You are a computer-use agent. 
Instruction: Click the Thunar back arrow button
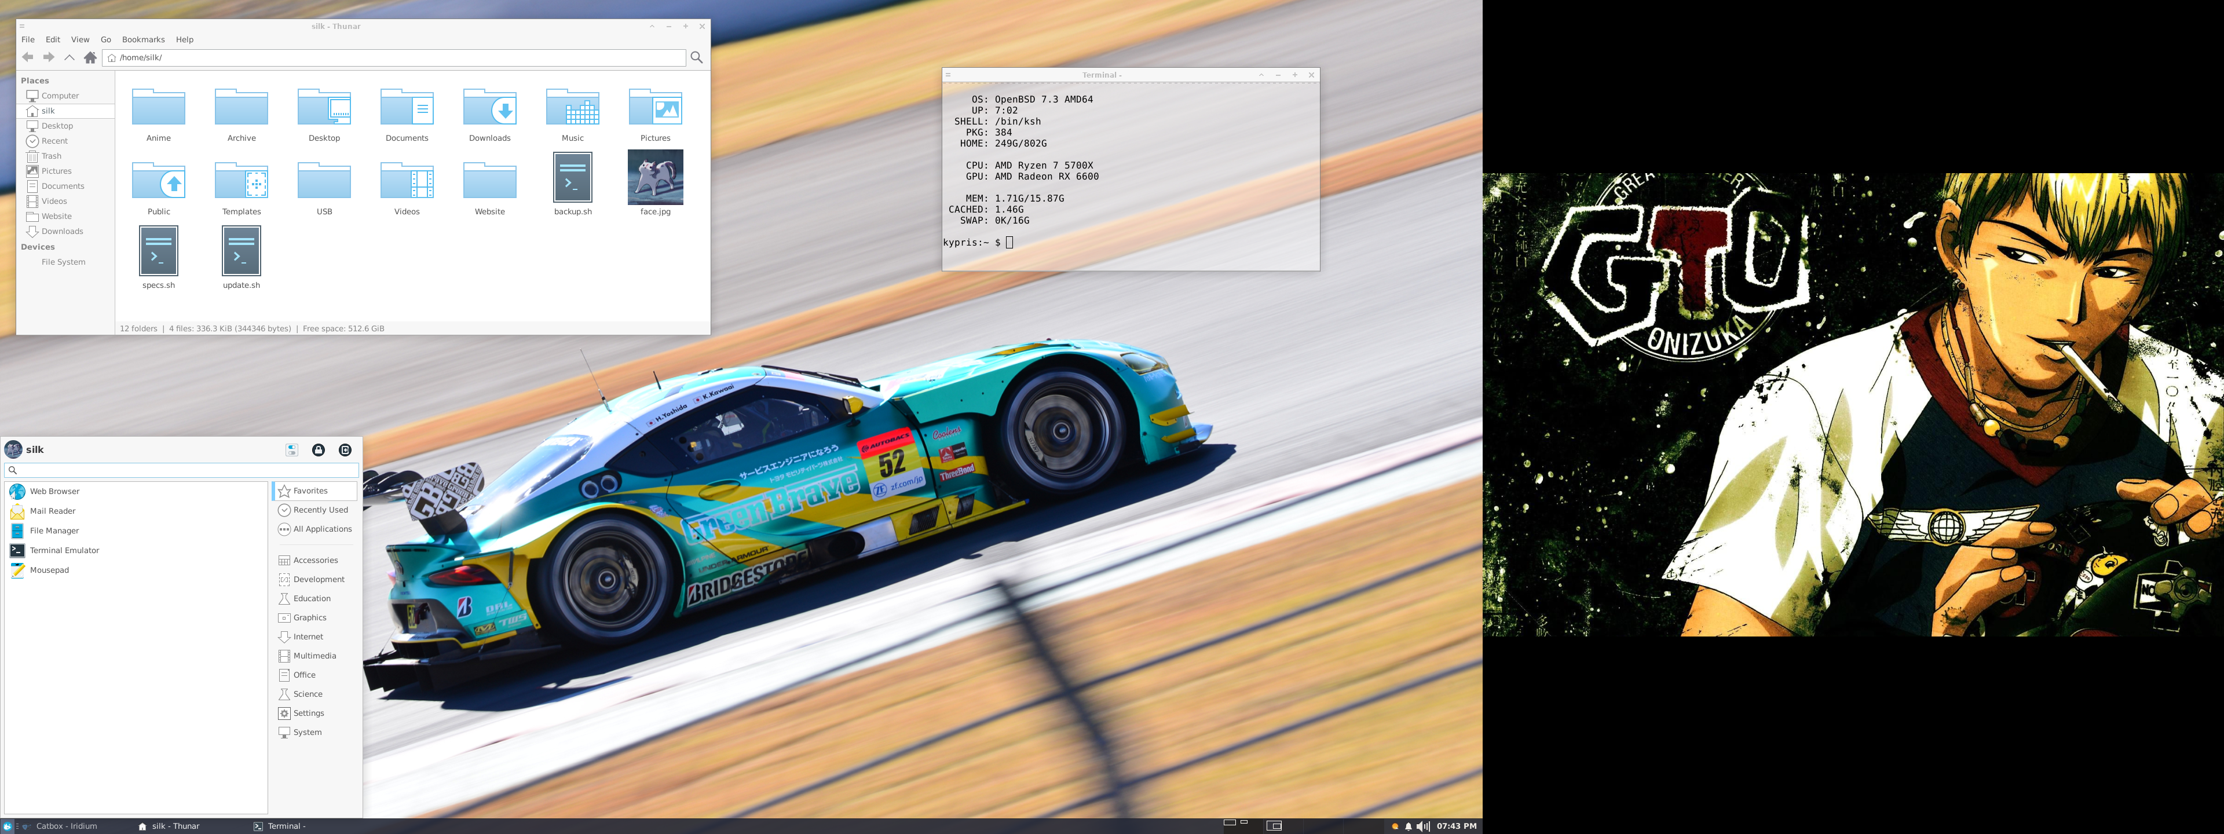[28, 57]
